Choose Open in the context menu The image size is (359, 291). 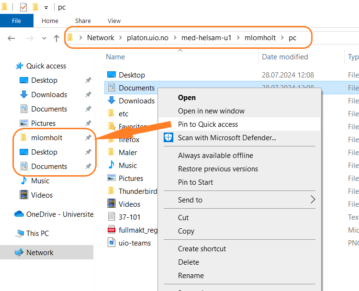(x=187, y=98)
